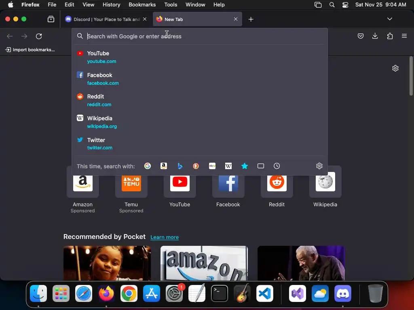
Task: Open Firefox downloads panel
Action: point(375,36)
